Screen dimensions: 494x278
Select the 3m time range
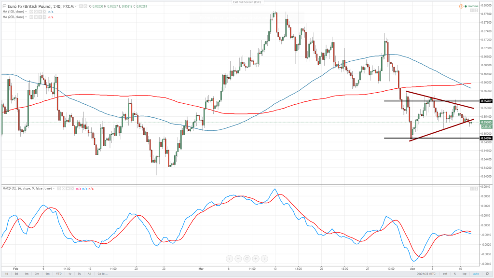click(37, 274)
